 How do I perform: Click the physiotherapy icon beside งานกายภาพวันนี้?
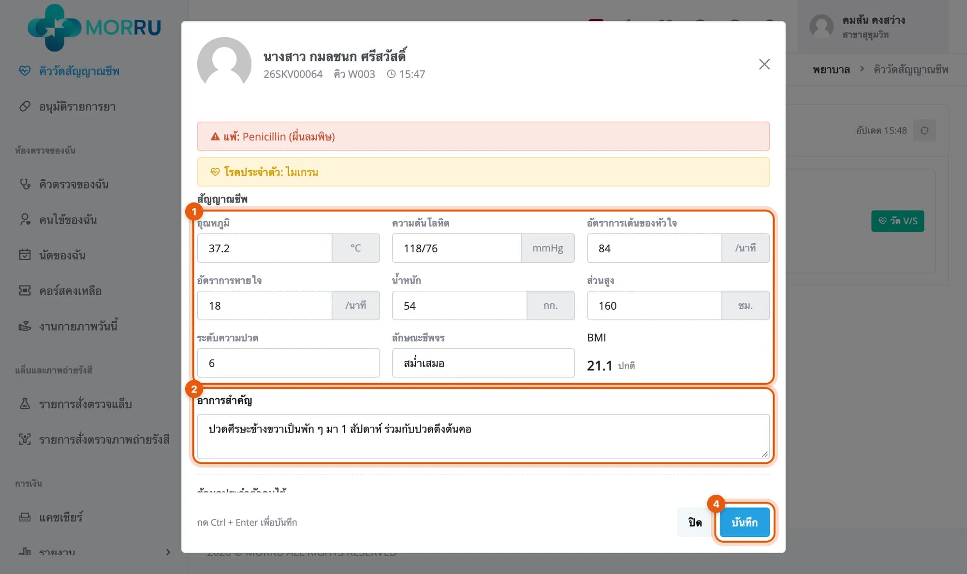(25, 326)
